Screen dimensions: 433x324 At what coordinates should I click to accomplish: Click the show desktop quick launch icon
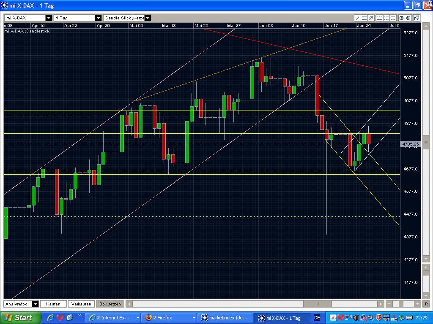pyautogui.click(x=69, y=318)
